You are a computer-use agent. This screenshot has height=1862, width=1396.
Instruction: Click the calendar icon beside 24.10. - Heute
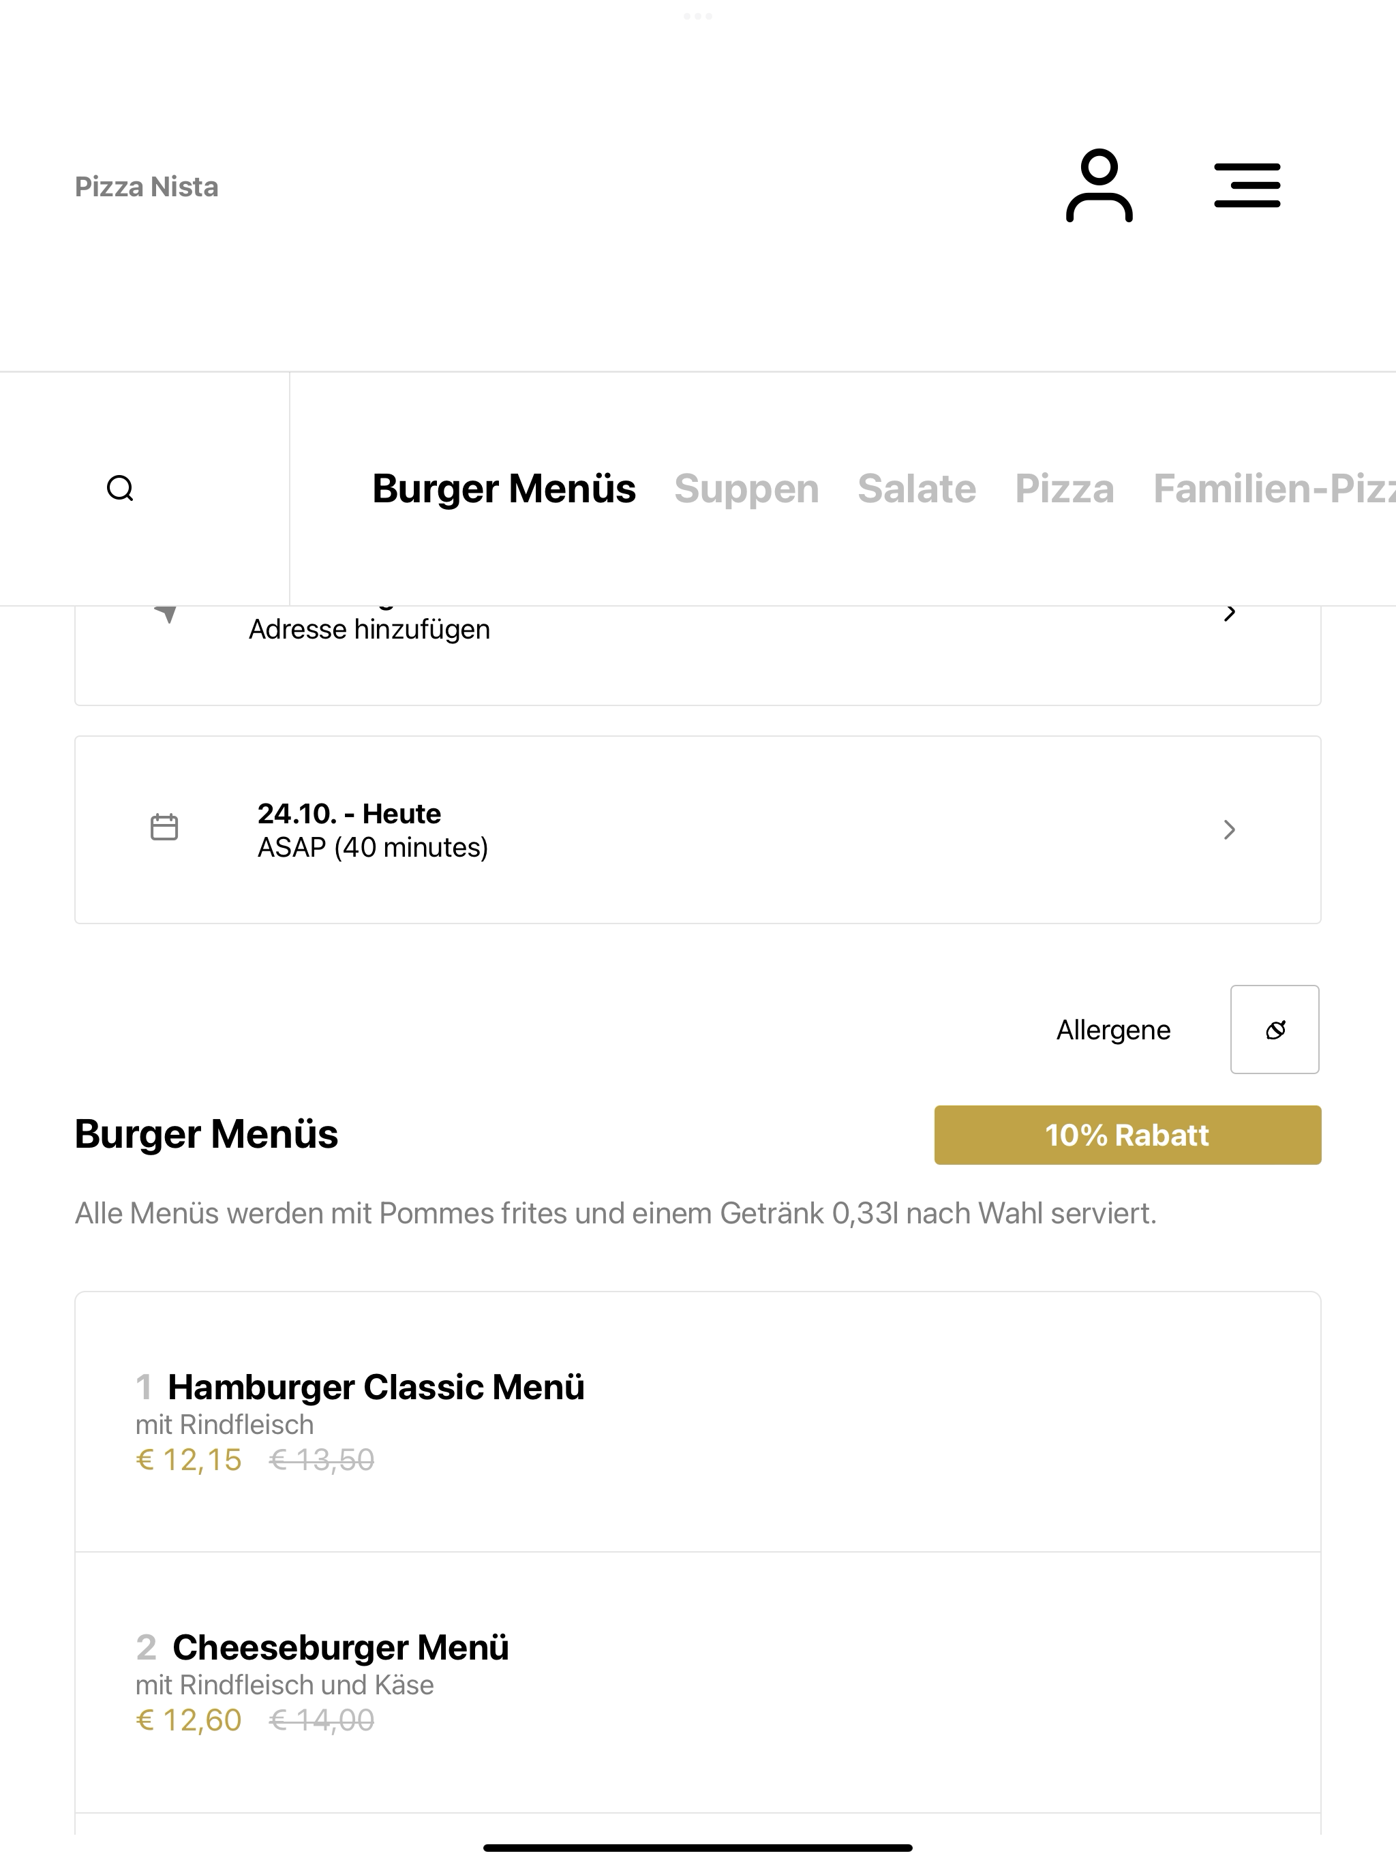164,827
